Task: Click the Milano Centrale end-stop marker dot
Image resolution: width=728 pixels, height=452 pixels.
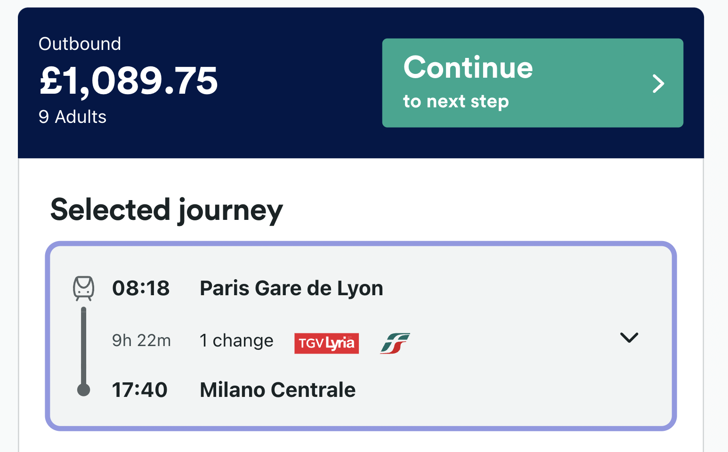Action: [x=83, y=390]
